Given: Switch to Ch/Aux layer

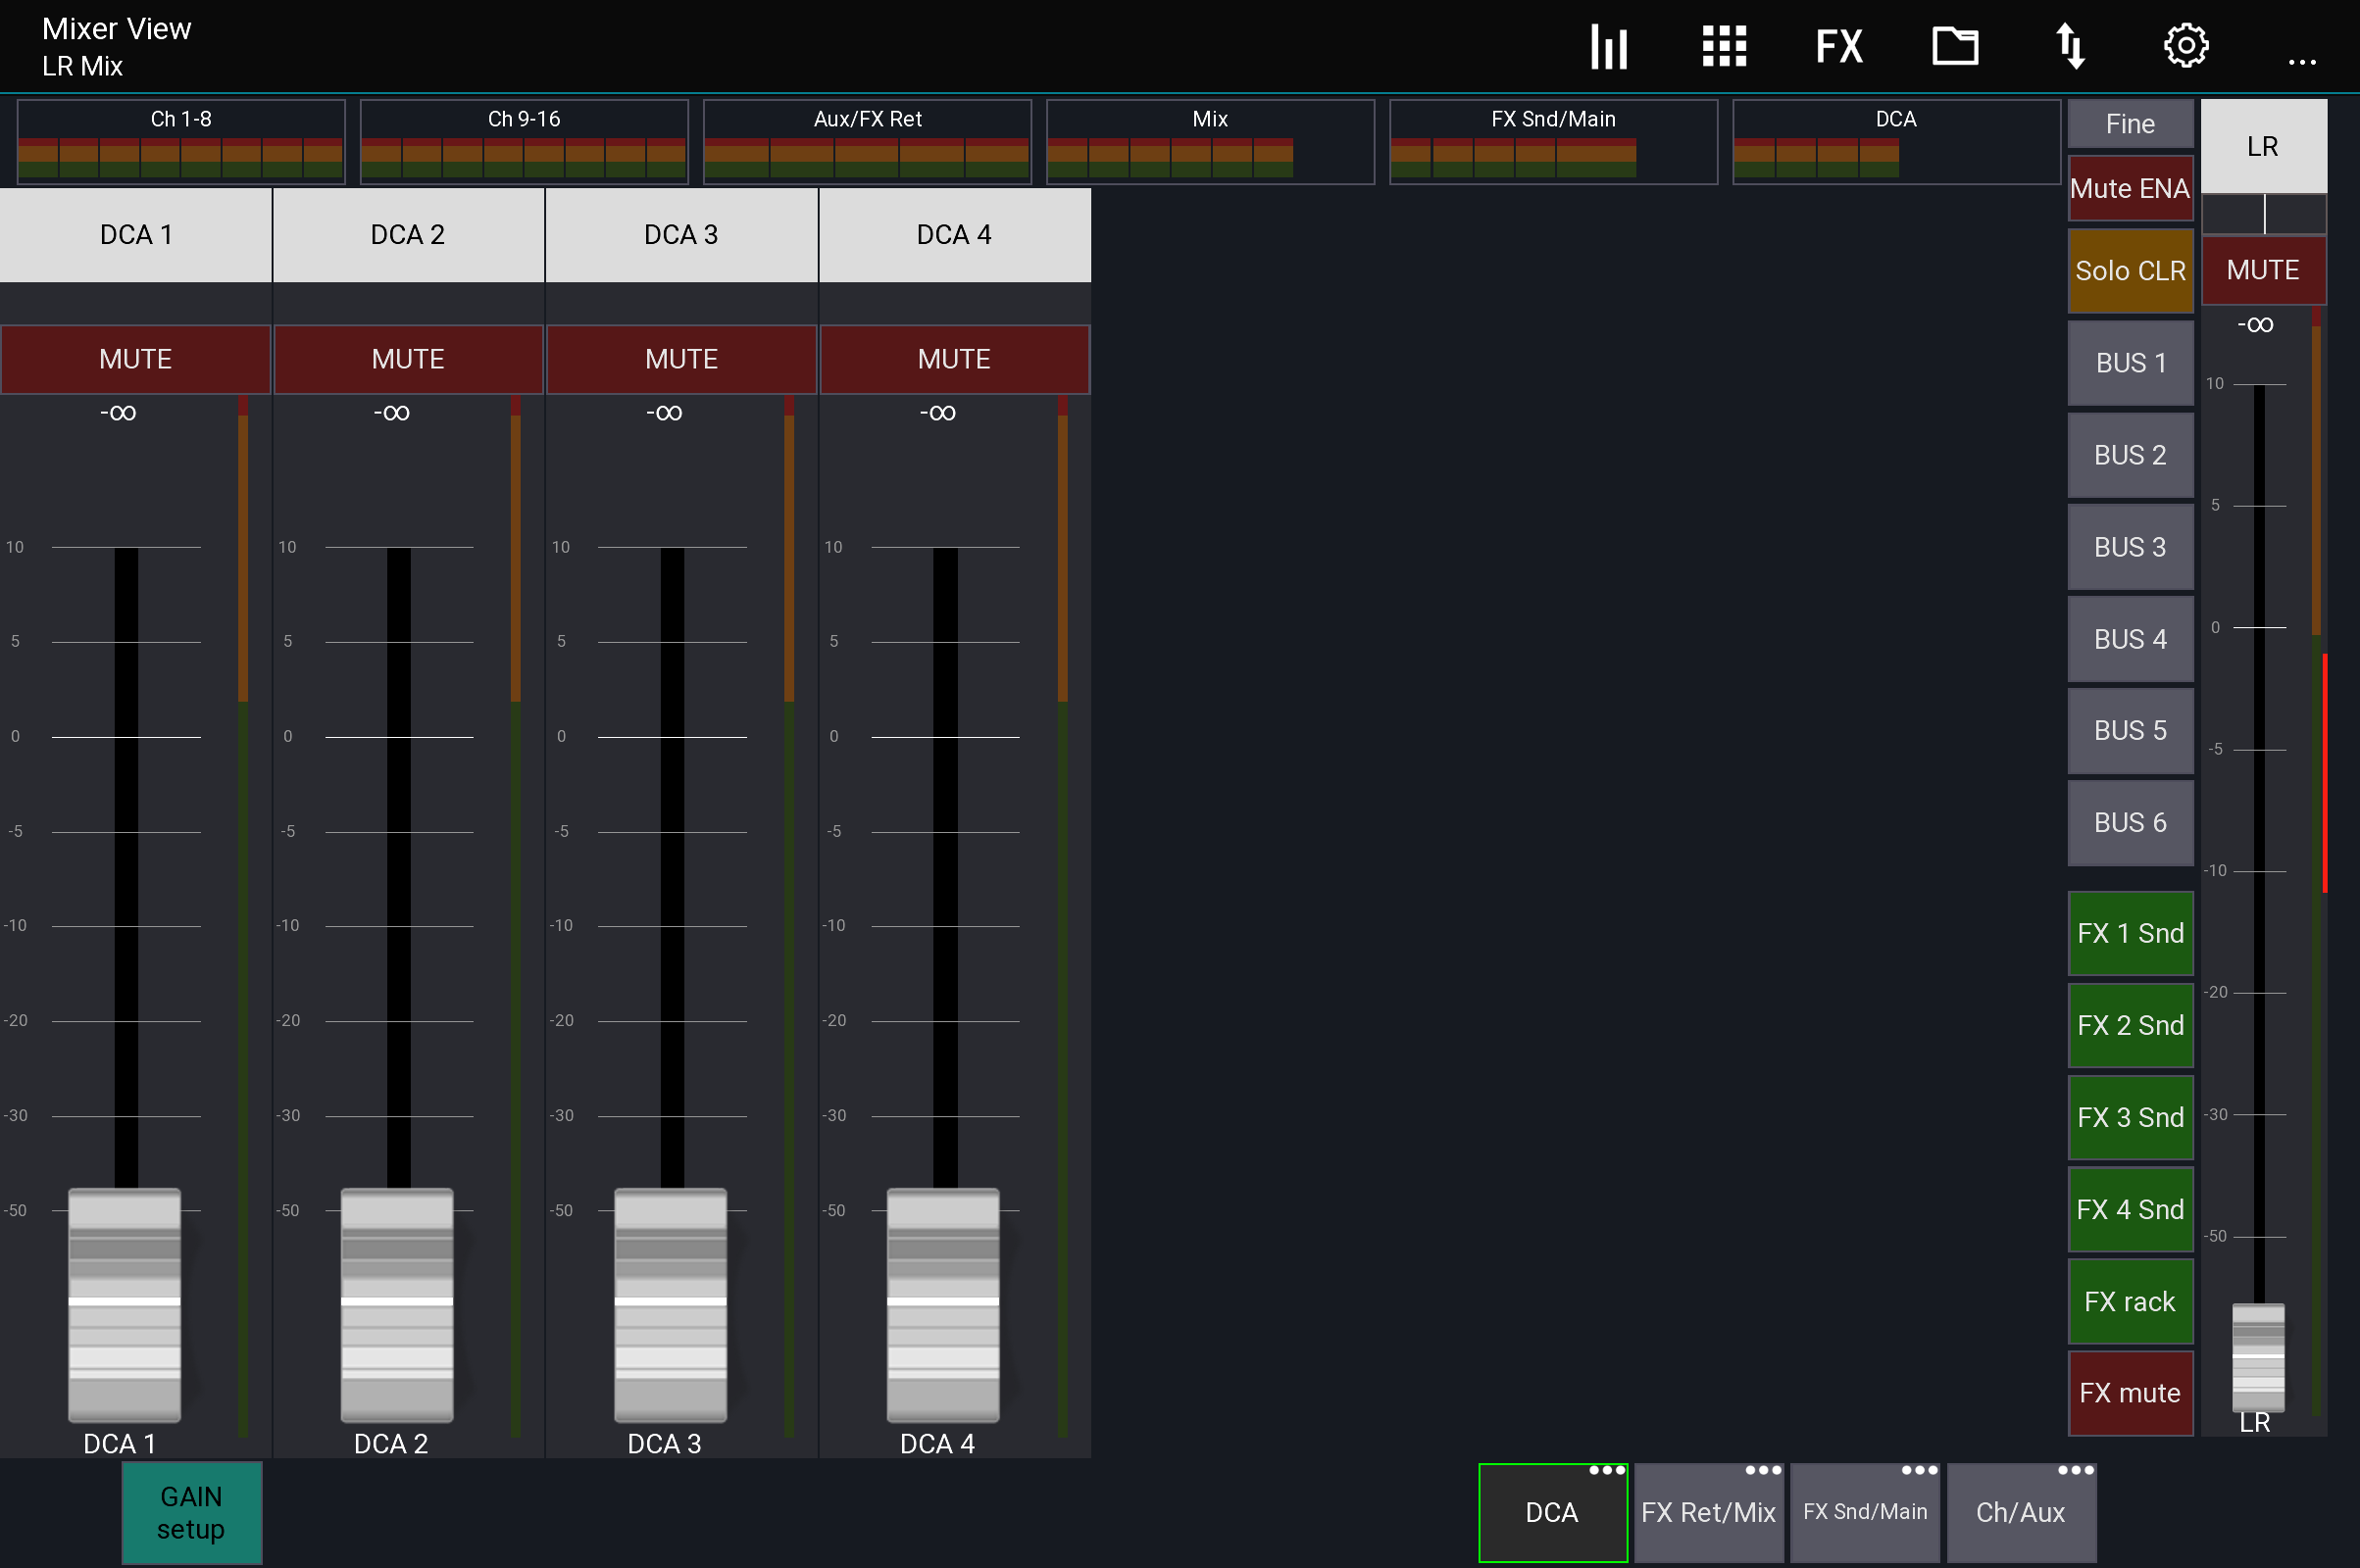Looking at the screenshot, I should (2021, 1513).
